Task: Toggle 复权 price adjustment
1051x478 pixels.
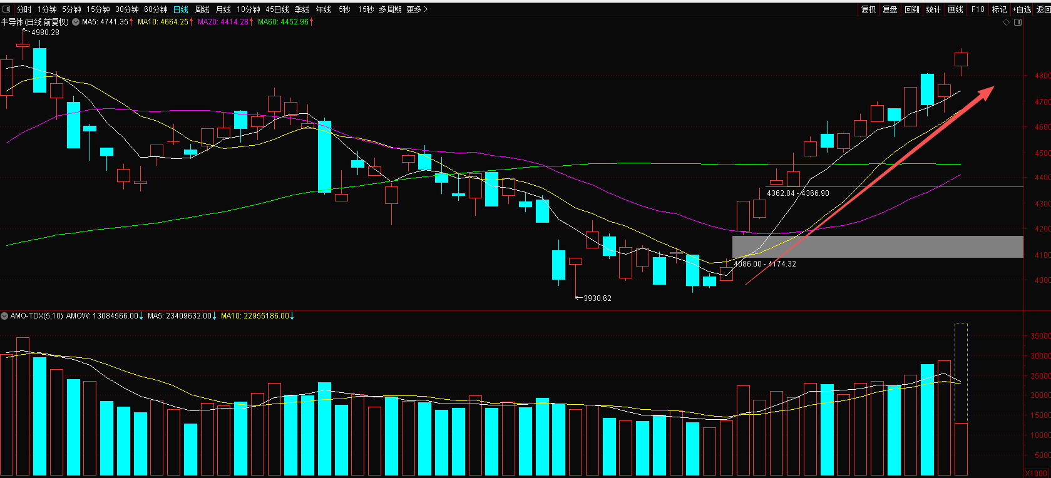Action: (x=868, y=9)
